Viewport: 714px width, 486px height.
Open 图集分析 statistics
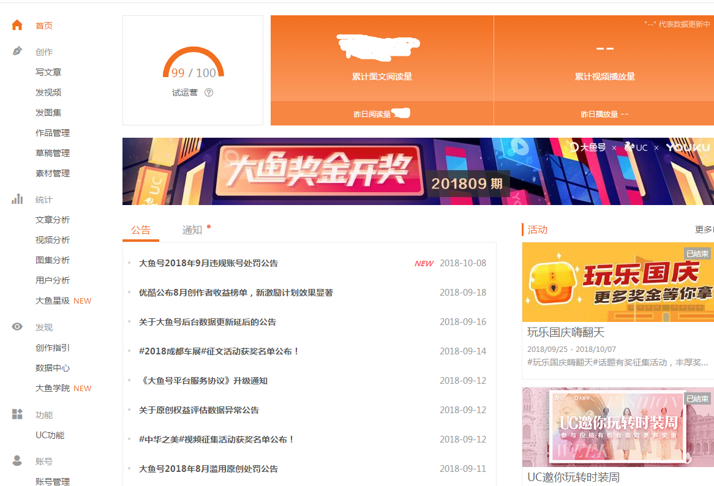[x=53, y=260]
